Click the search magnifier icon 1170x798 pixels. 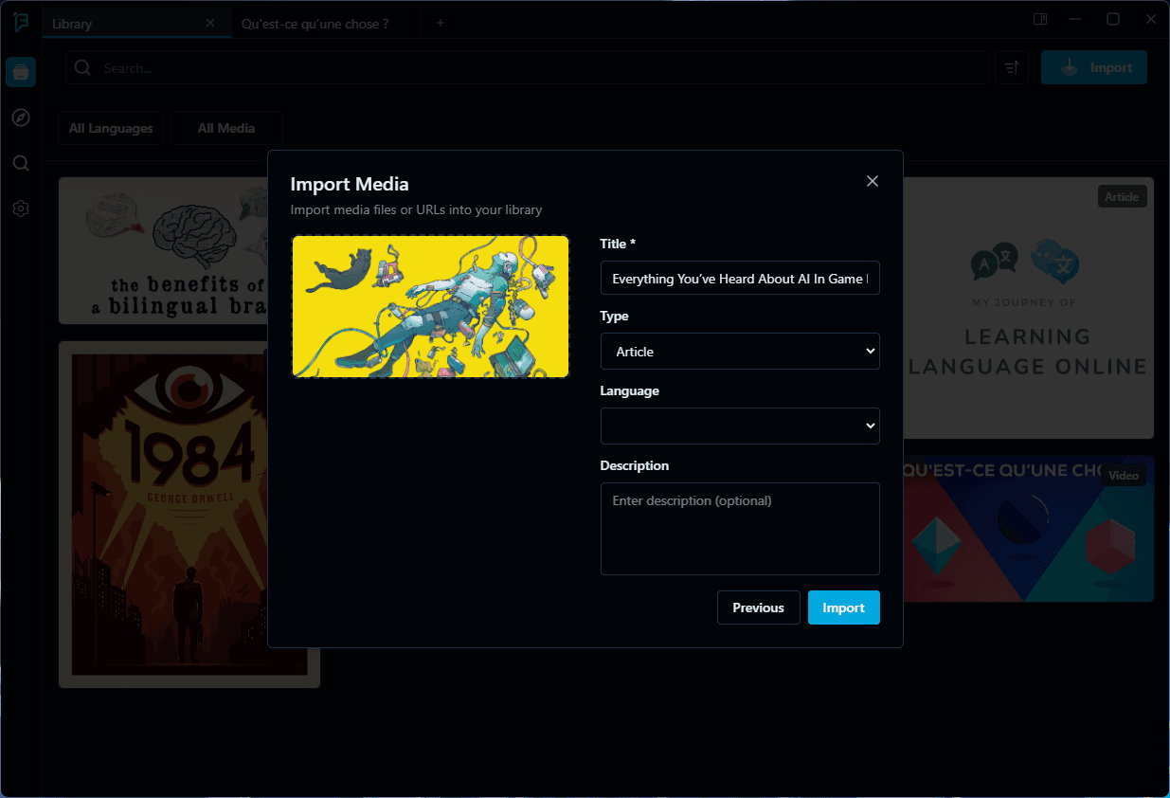83,67
